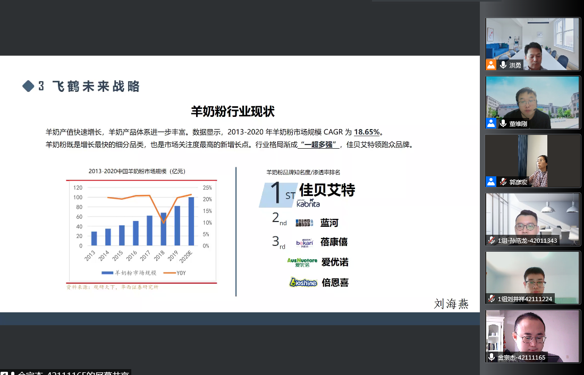The width and height of the screenshot is (584, 375).
Task: Click the AusNuotore logo beside 爱优诺
Action: (x=302, y=262)
